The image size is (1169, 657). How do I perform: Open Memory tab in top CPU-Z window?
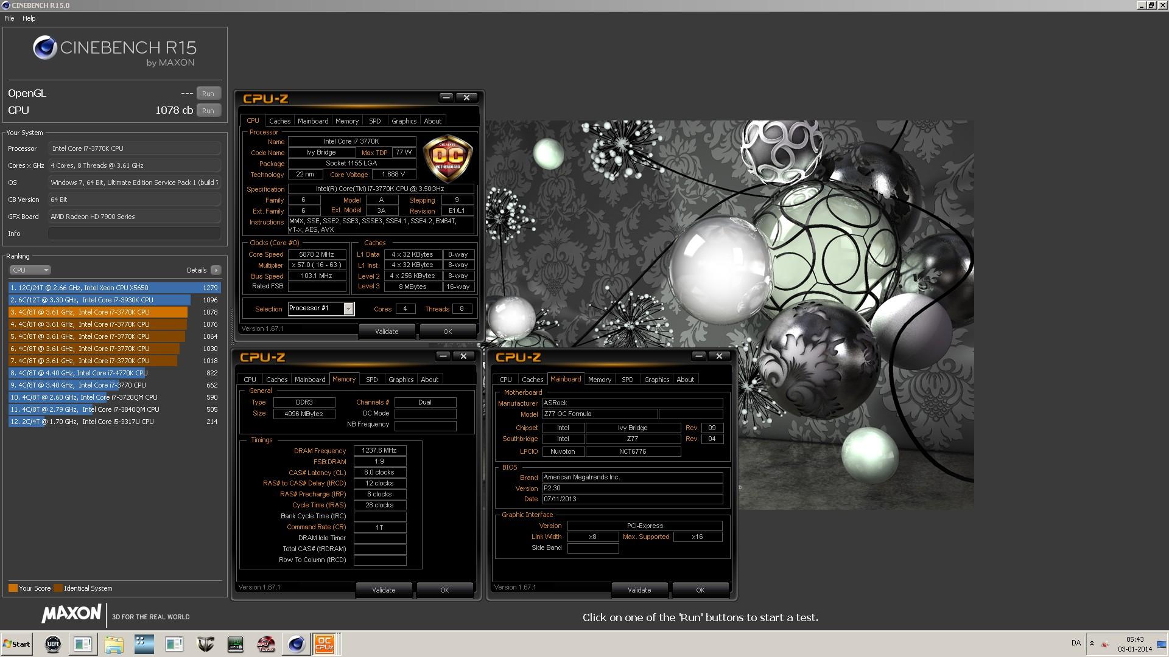[347, 121]
